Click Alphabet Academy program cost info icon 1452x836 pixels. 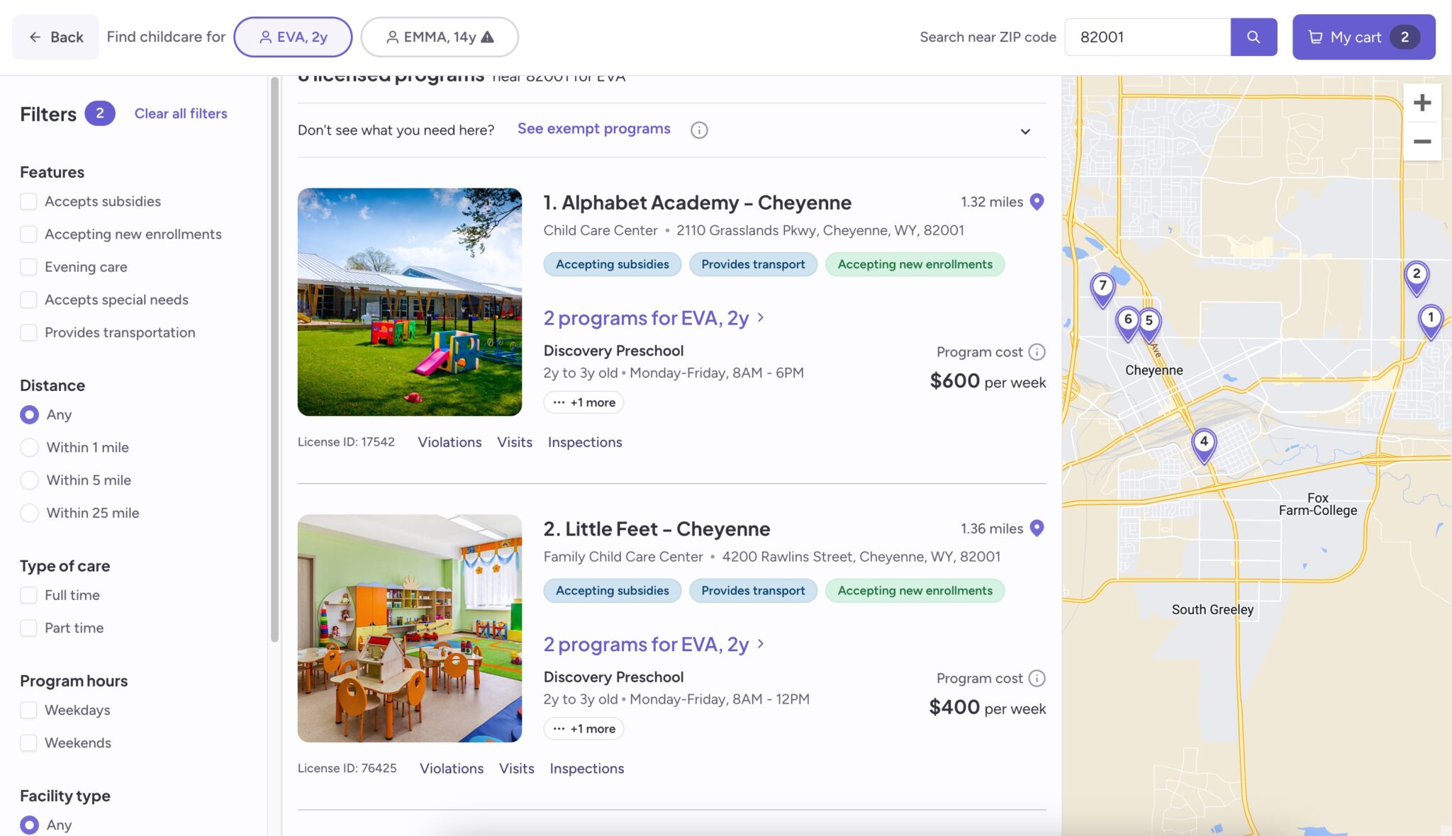coord(1037,352)
